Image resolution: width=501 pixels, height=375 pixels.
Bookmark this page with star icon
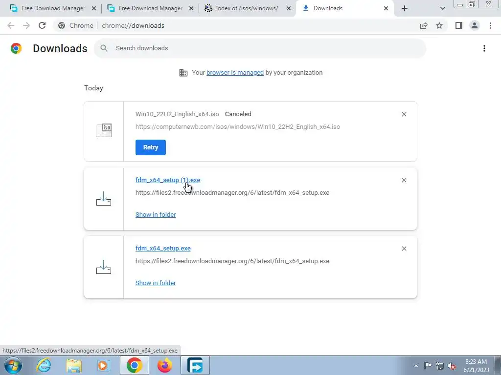point(439,25)
